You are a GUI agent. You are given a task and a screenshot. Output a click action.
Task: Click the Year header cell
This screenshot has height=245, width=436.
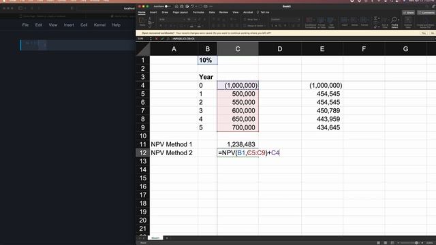coord(207,77)
